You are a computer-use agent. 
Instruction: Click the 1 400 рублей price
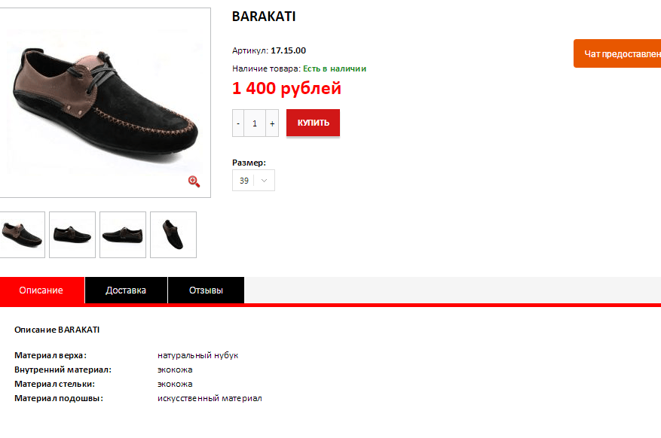tap(286, 88)
